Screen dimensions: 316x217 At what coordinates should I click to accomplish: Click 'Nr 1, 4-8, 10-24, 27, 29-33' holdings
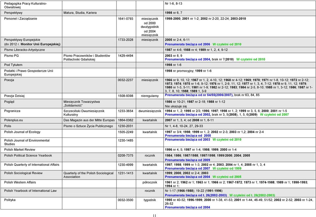pos(184,126)
